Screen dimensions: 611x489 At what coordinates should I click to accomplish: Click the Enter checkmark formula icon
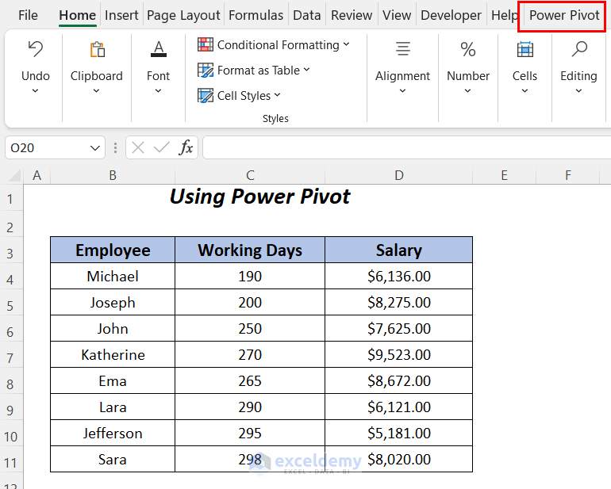[x=161, y=147]
